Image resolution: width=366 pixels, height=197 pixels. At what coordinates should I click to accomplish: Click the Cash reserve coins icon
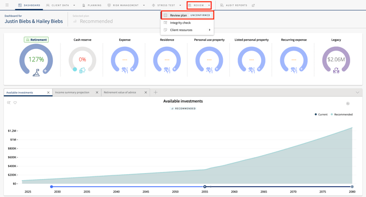point(82,70)
